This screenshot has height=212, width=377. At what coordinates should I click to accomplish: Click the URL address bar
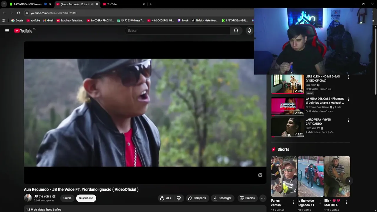point(138,13)
